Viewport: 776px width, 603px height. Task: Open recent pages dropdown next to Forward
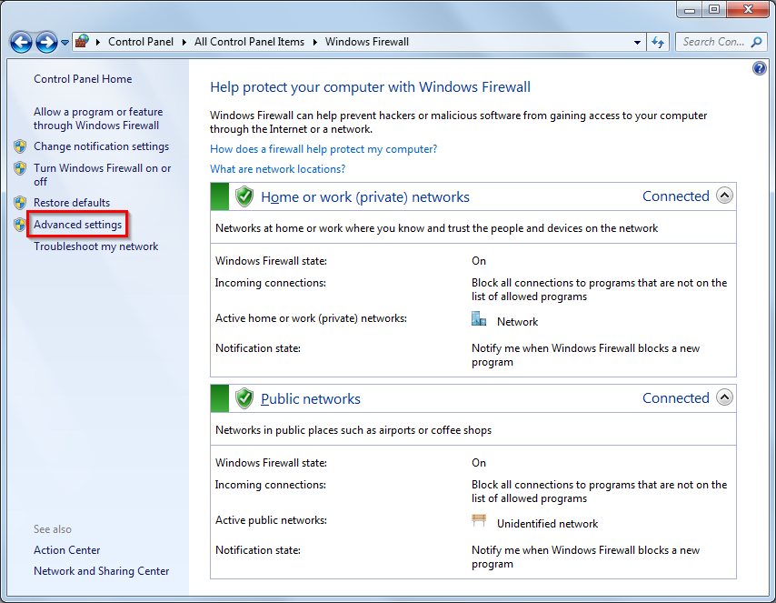coord(65,43)
